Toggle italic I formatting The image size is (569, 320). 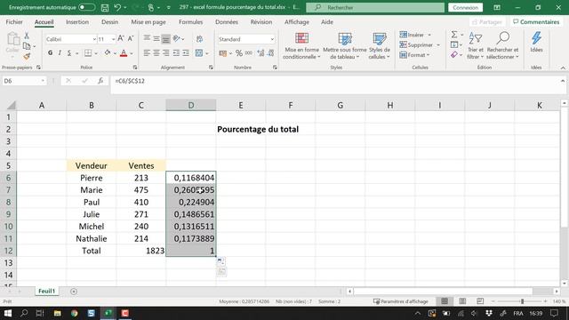click(60, 53)
